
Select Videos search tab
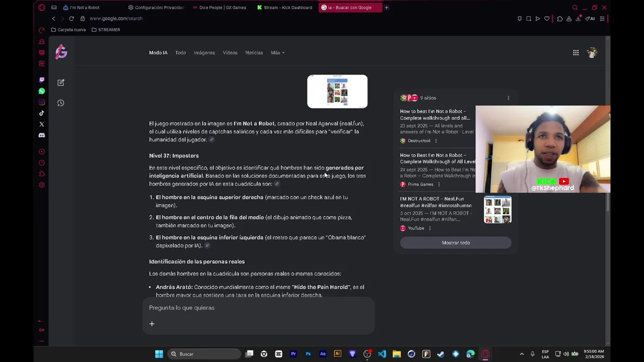(230, 53)
